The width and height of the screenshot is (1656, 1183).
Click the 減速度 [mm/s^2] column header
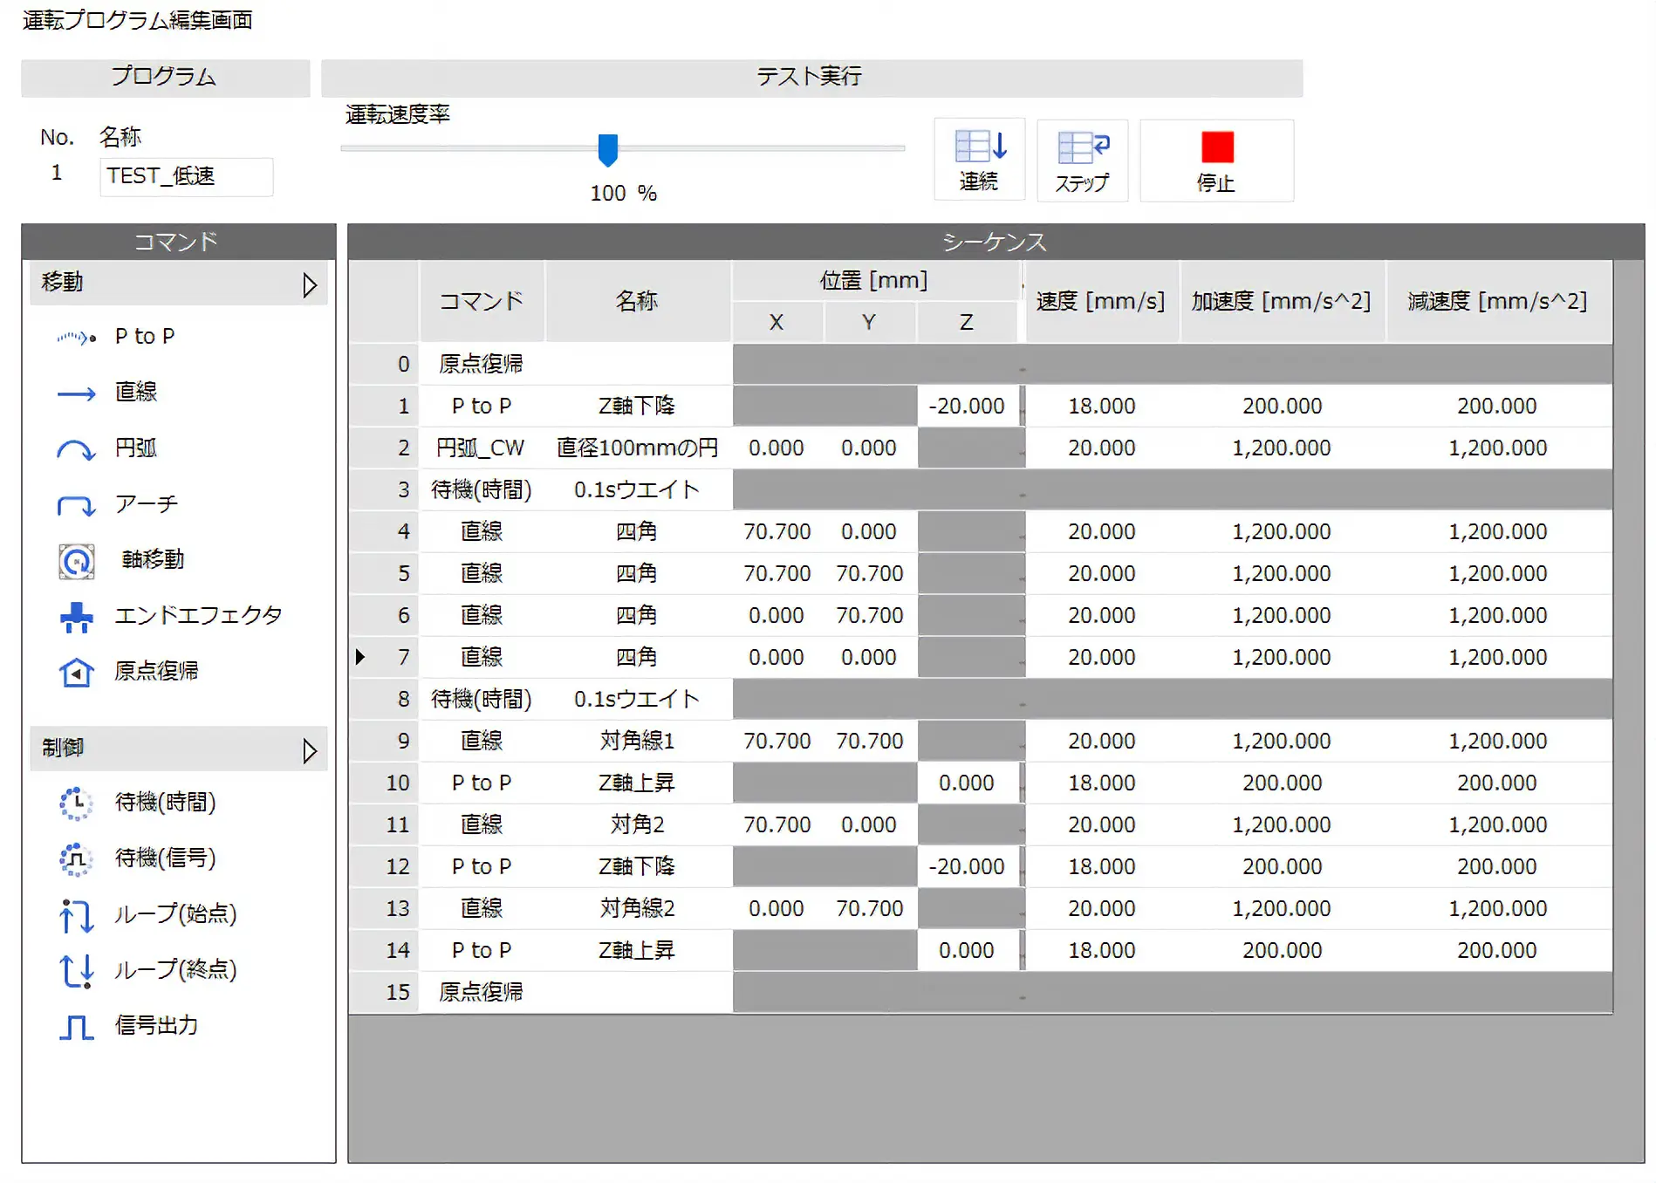point(1498,301)
